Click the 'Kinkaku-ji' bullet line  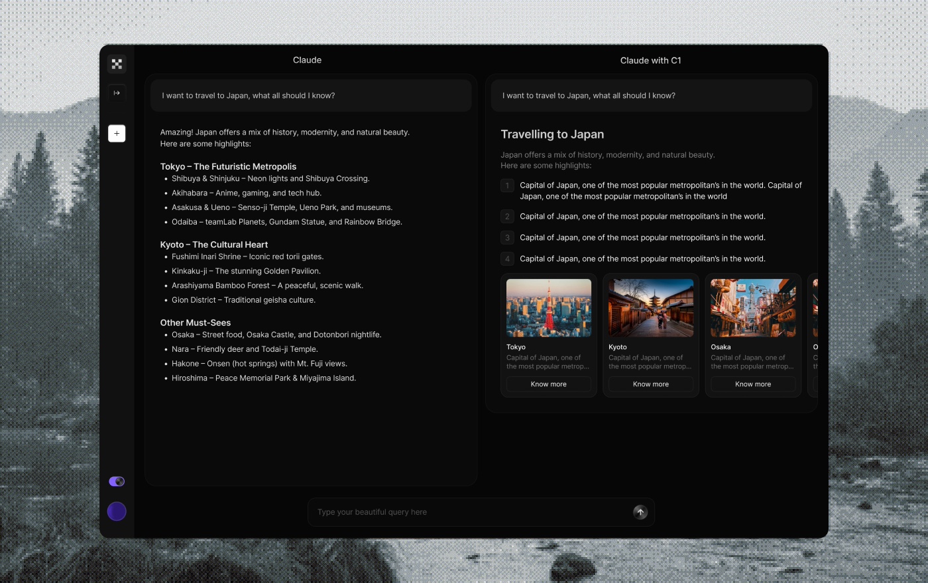(246, 272)
